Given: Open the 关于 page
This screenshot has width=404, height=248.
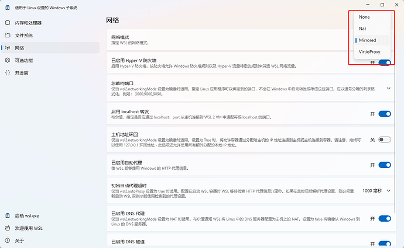Looking at the screenshot, I should coord(50,241).
